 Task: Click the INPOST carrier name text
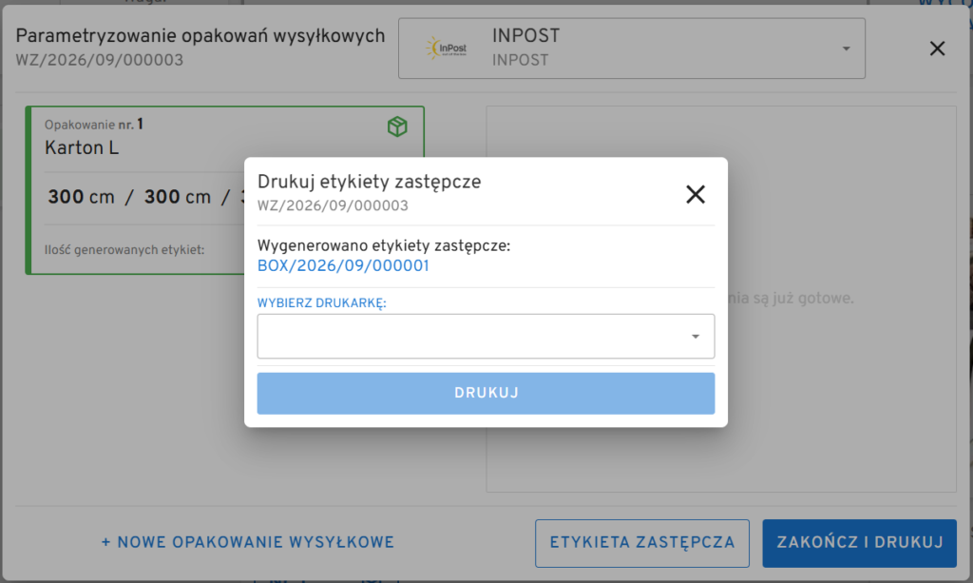[x=526, y=36]
